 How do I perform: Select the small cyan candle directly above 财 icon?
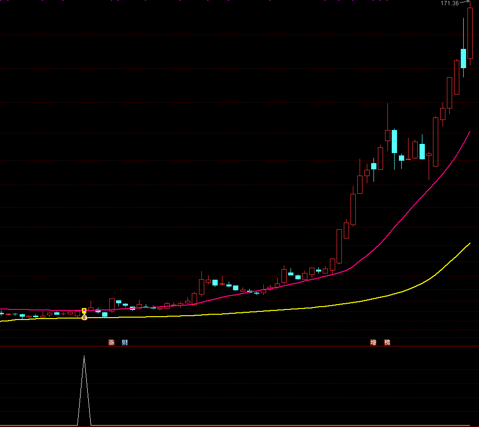click(125, 305)
